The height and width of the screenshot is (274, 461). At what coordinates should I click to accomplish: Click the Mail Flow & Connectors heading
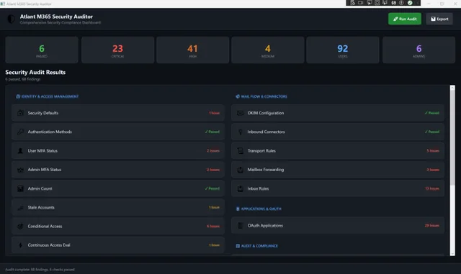(x=264, y=96)
